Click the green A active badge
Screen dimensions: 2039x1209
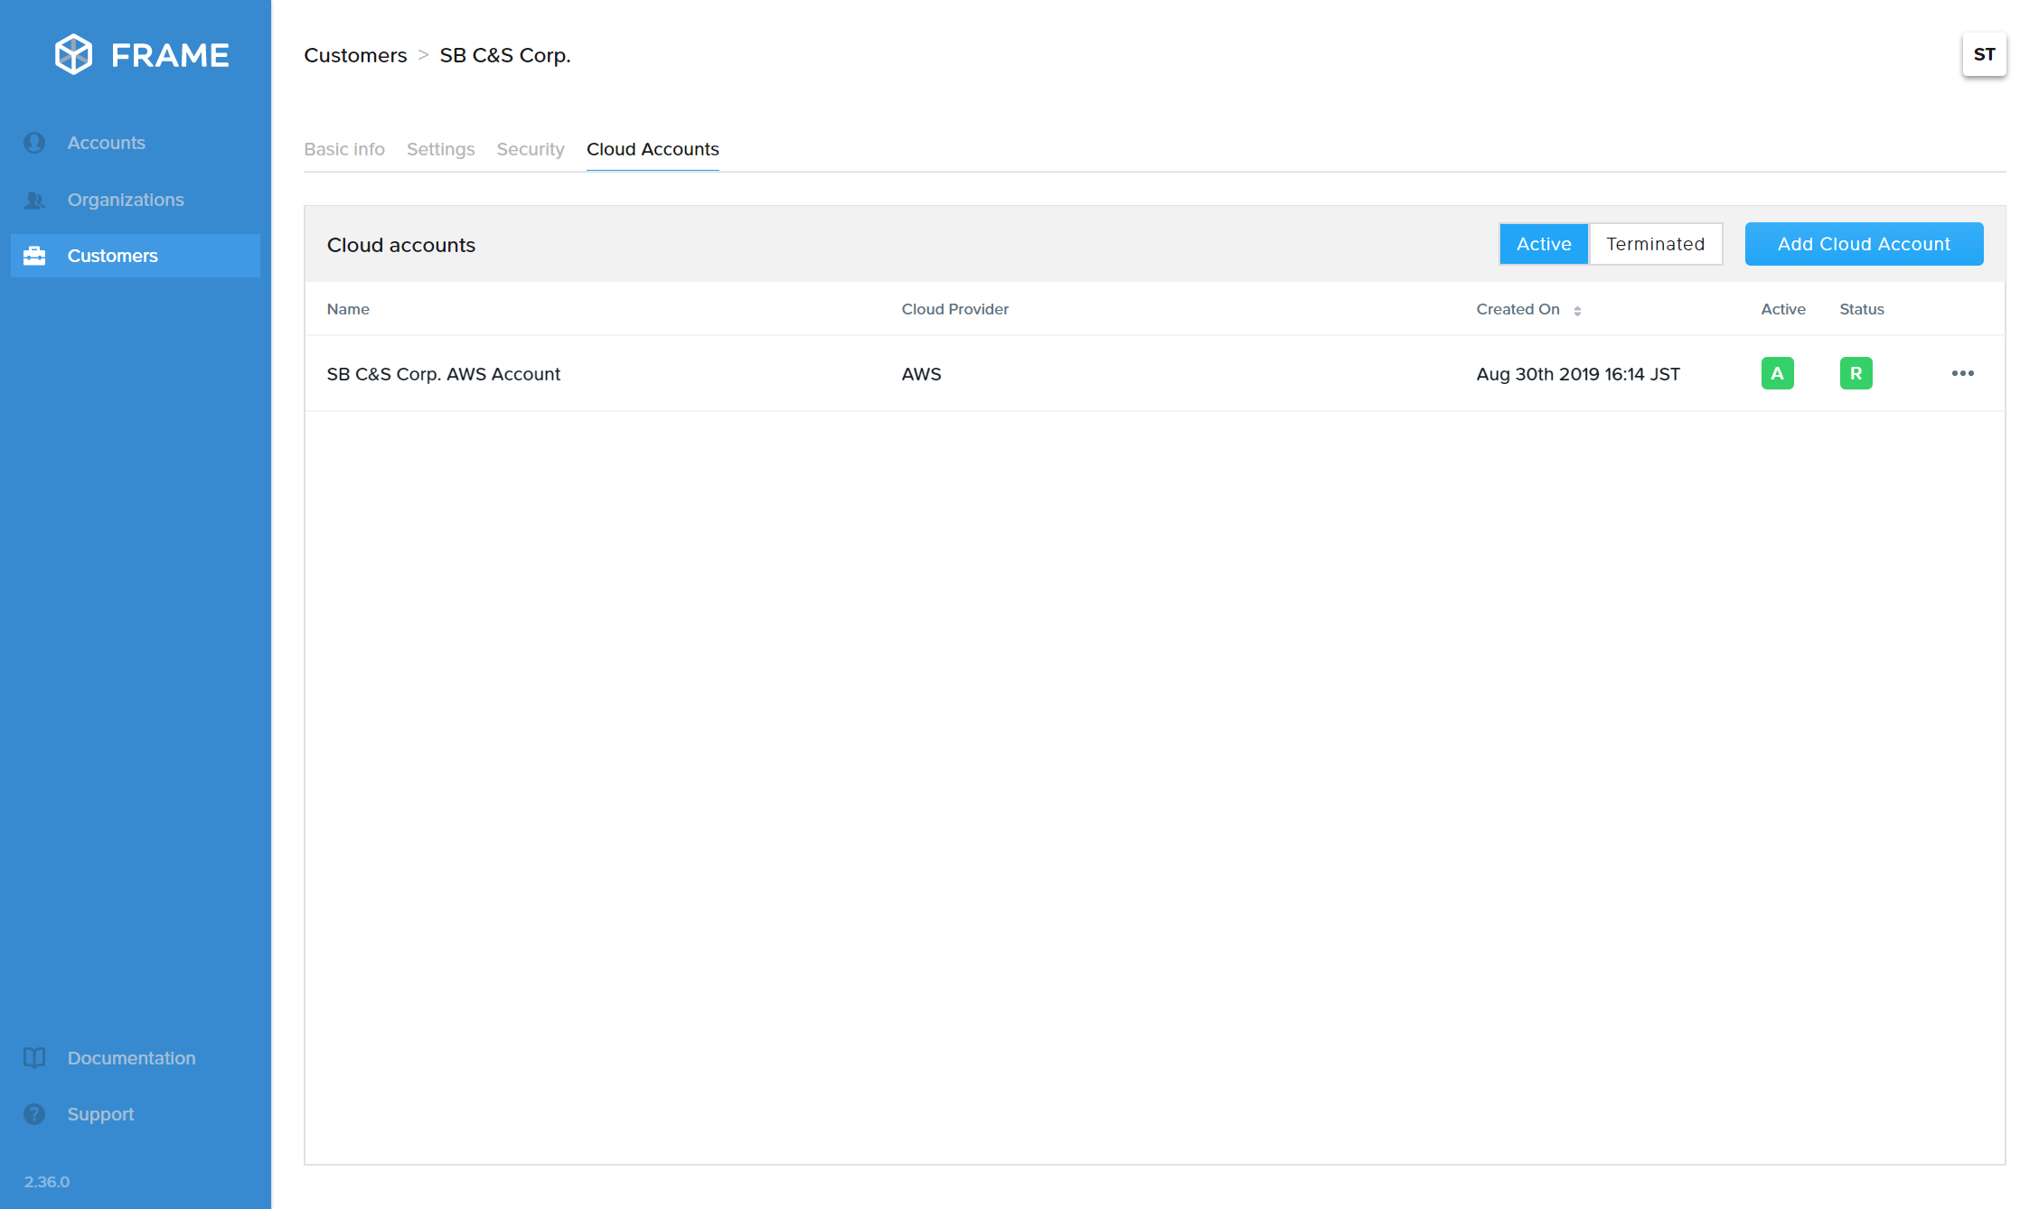pos(1777,373)
